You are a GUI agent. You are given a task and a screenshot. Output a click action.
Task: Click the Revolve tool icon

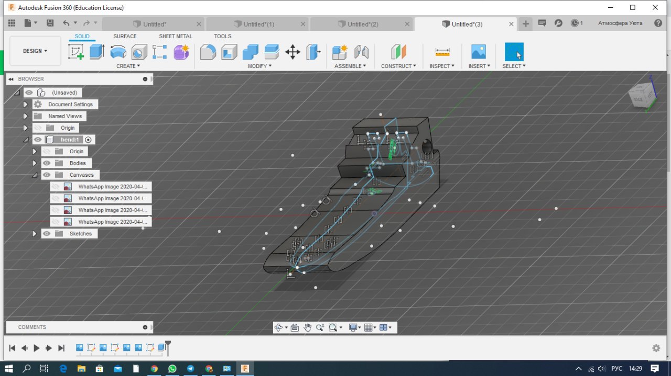click(x=118, y=52)
